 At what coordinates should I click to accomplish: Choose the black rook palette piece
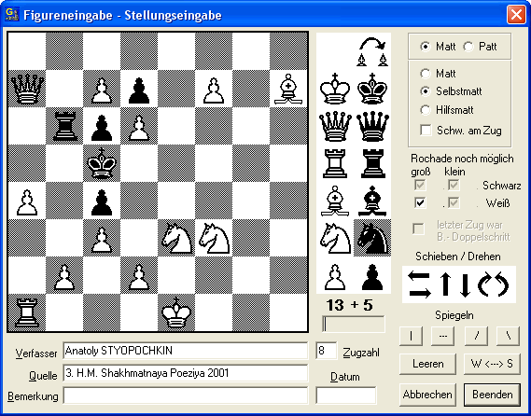click(x=372, y=163)
